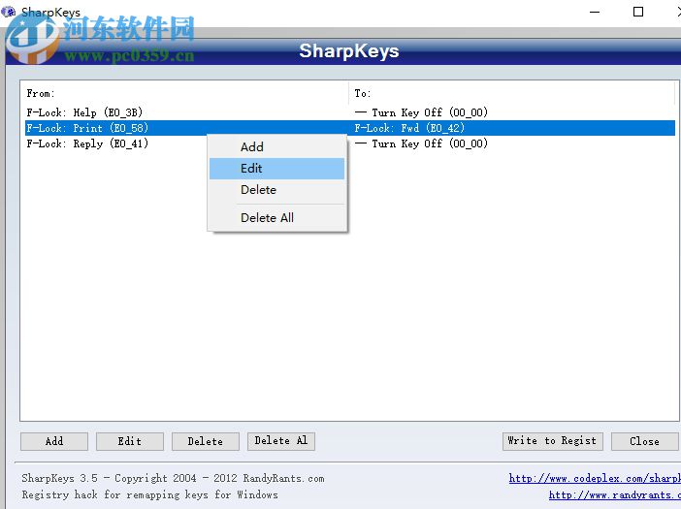This screenshot has height=509, width=681.
Task: Select the F-Lock: Print (E0_58) row
Action: click(x=350, y=128)
